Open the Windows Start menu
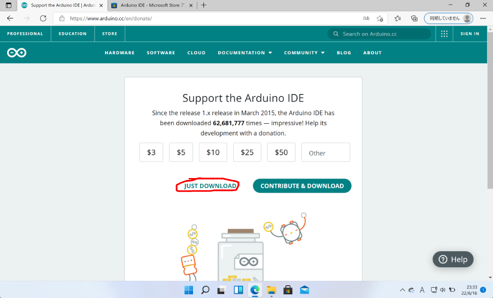 [x=189, y=290]
